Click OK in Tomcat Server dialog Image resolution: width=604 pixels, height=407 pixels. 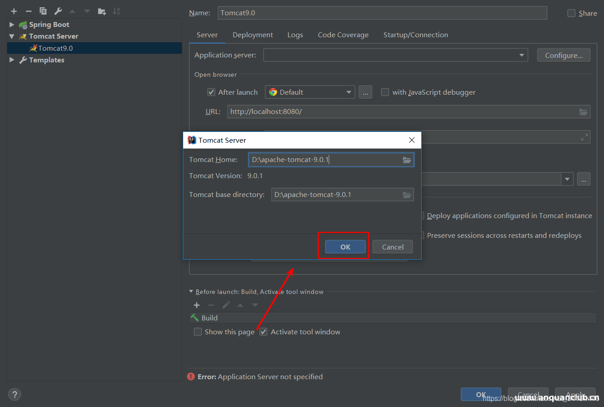click(345, 247)
